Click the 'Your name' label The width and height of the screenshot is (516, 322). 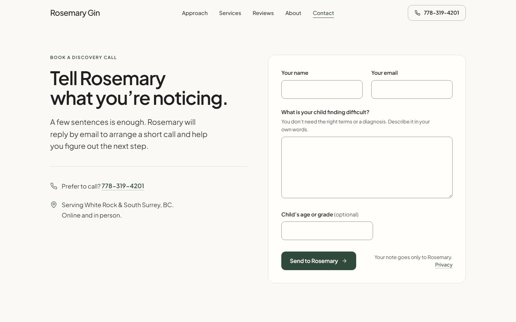pyautogui.click(x=295, y=73)
